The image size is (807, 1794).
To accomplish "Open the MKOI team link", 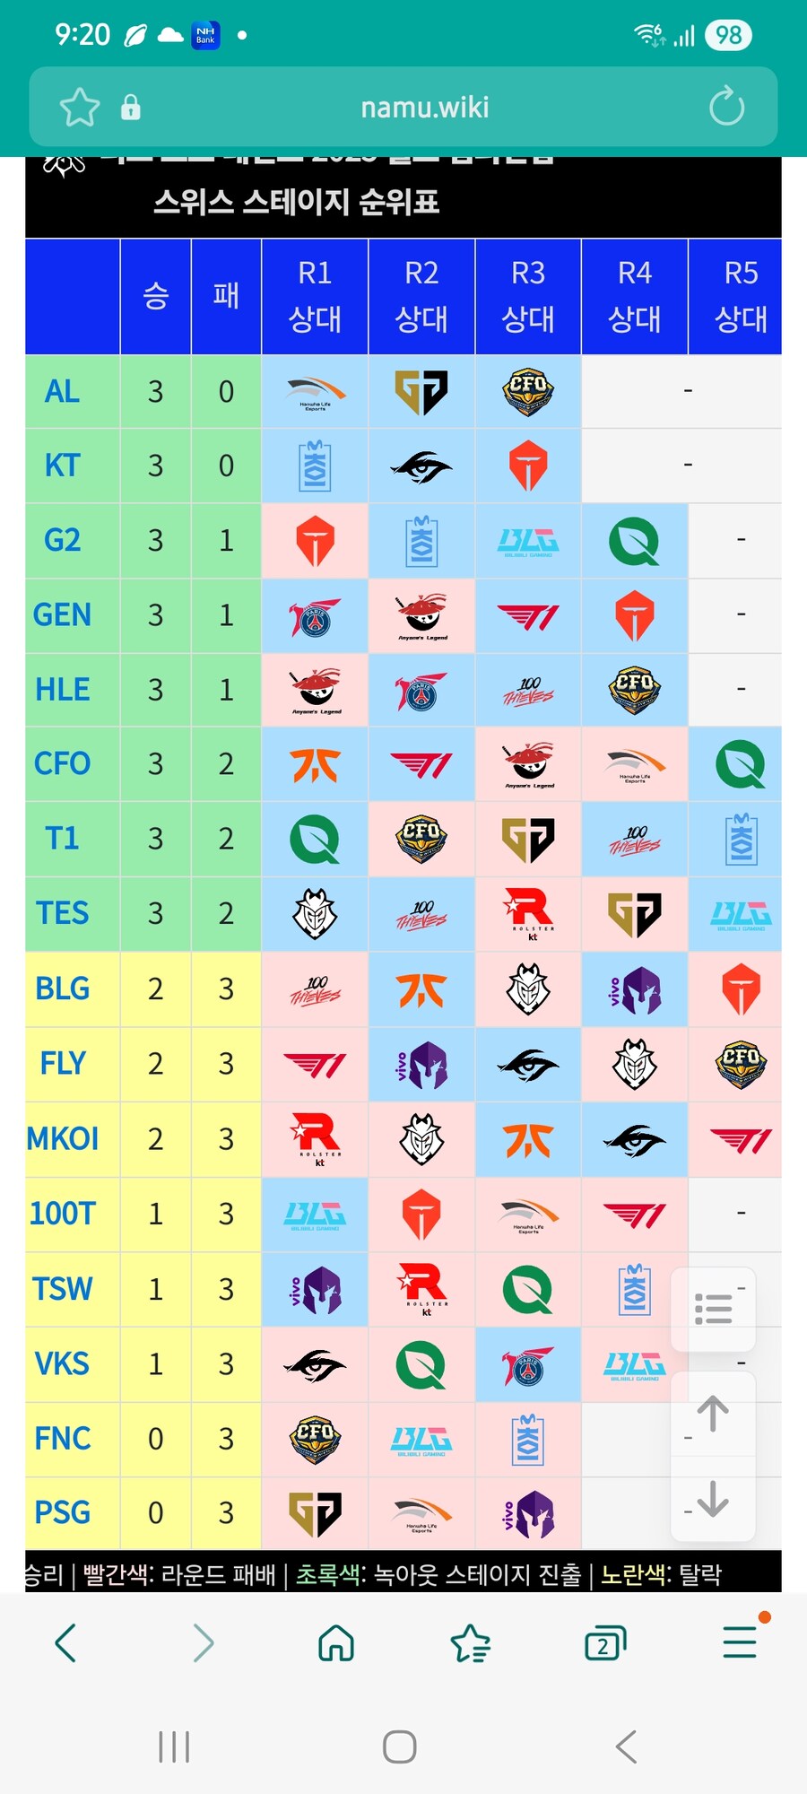I will tap(62, 1139).
